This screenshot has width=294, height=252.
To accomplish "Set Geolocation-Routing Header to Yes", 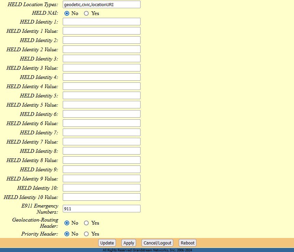I will [x=86, y=223].
